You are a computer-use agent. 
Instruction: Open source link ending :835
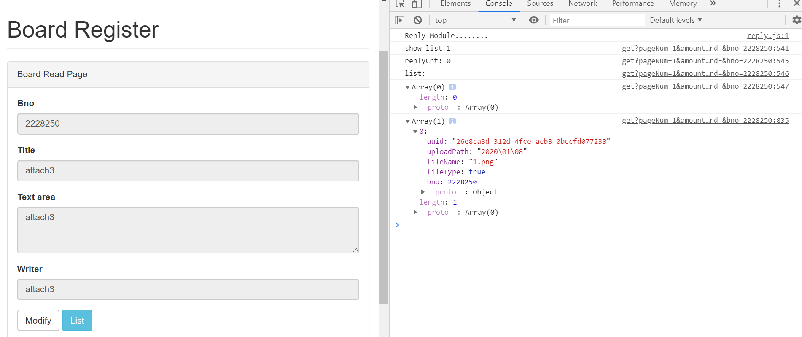click(x=705, y=120)
